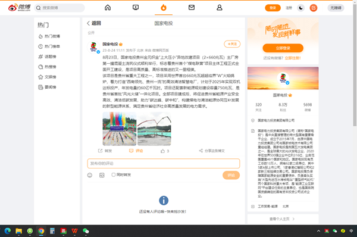The image size is (357, 237).
Task: Click the 立即登录 button in promo card
Action: (x=283, y=48)
